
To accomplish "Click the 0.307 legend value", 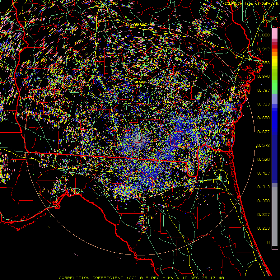I will tap(264, 215).
